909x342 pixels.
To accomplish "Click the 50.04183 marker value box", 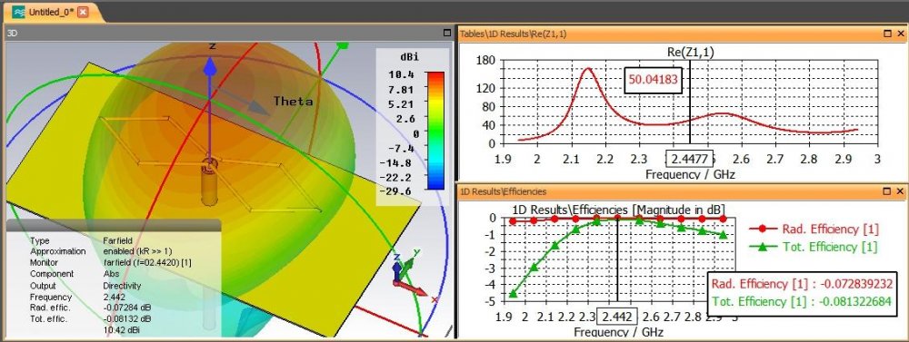I will tap(653, 81).
